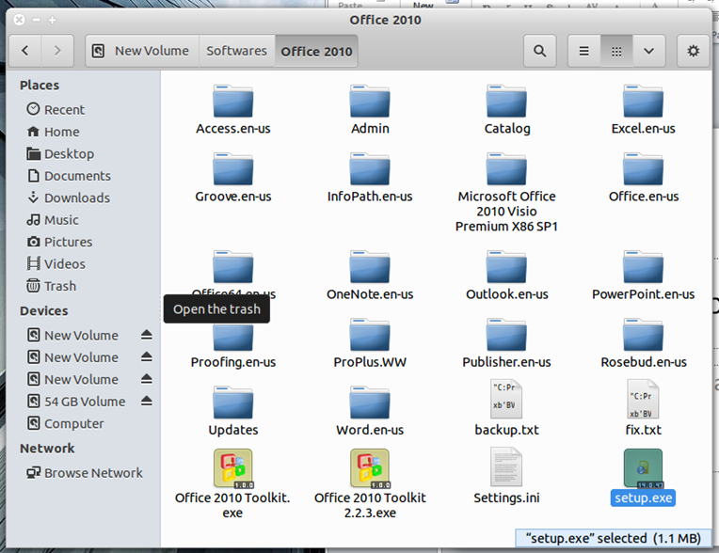This screenshot has width=719, height=553.
Task: Click the drive icon left of New Volume in the path bar
Action: coord(98,51)
